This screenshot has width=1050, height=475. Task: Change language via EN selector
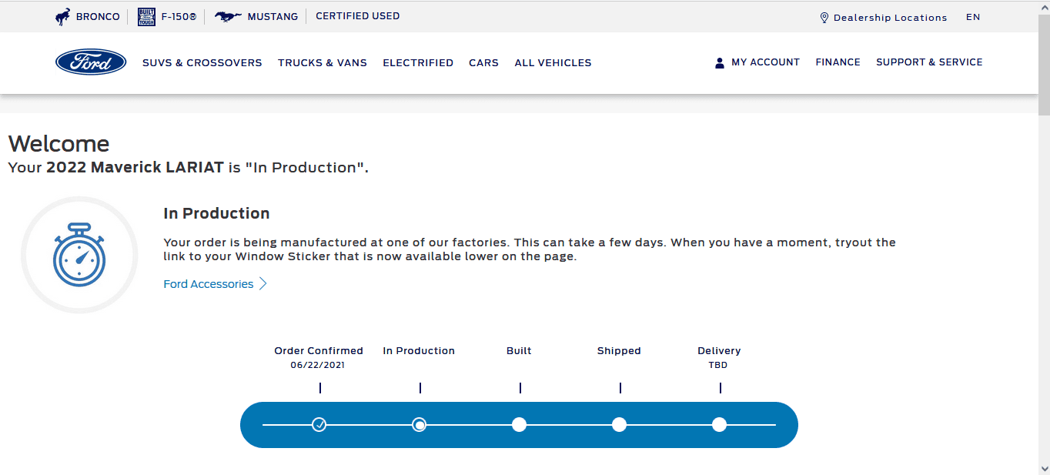973,17
